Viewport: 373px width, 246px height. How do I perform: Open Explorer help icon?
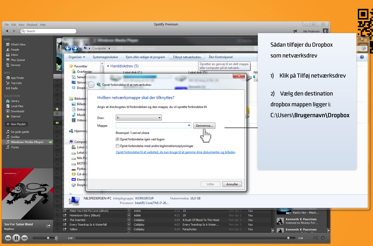click(362, 57)
